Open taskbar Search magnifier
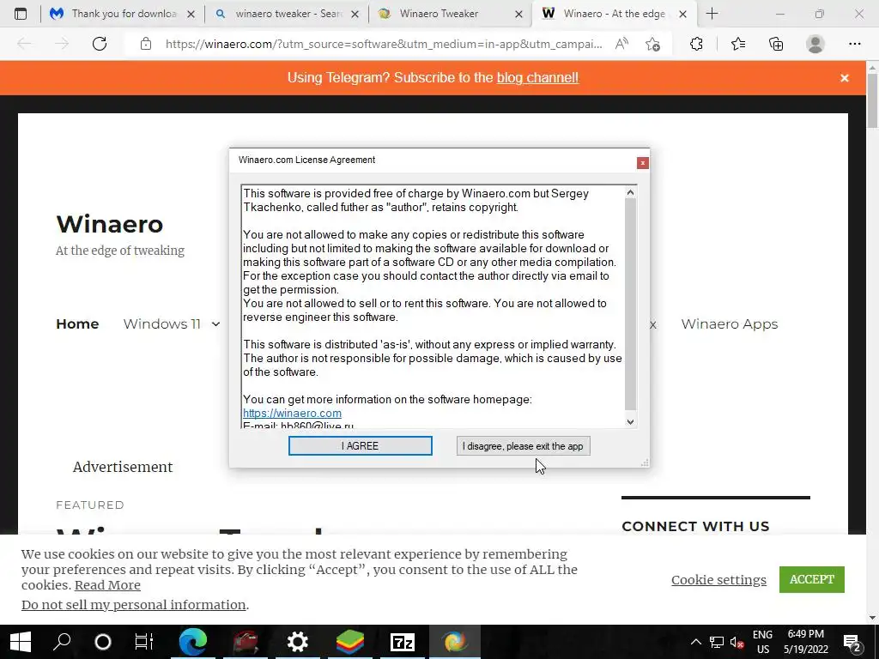 62,642
